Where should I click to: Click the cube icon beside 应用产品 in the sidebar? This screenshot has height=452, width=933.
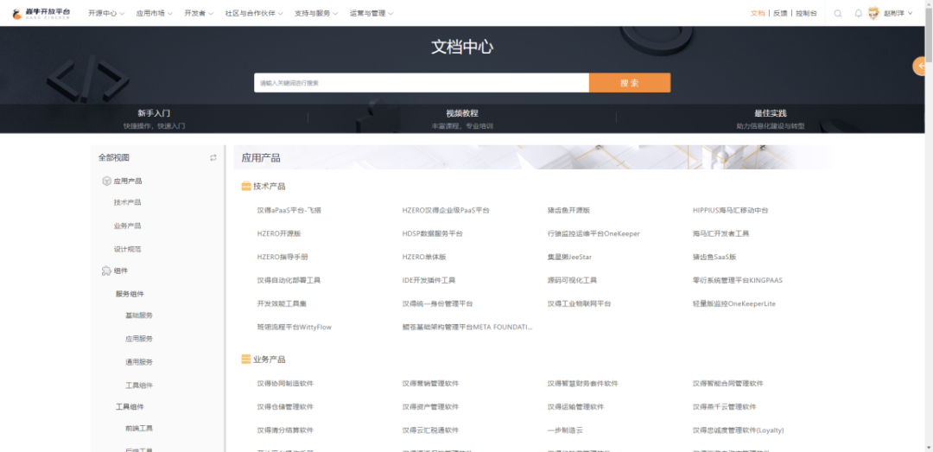pyautogui.click(x=106, y=181)
